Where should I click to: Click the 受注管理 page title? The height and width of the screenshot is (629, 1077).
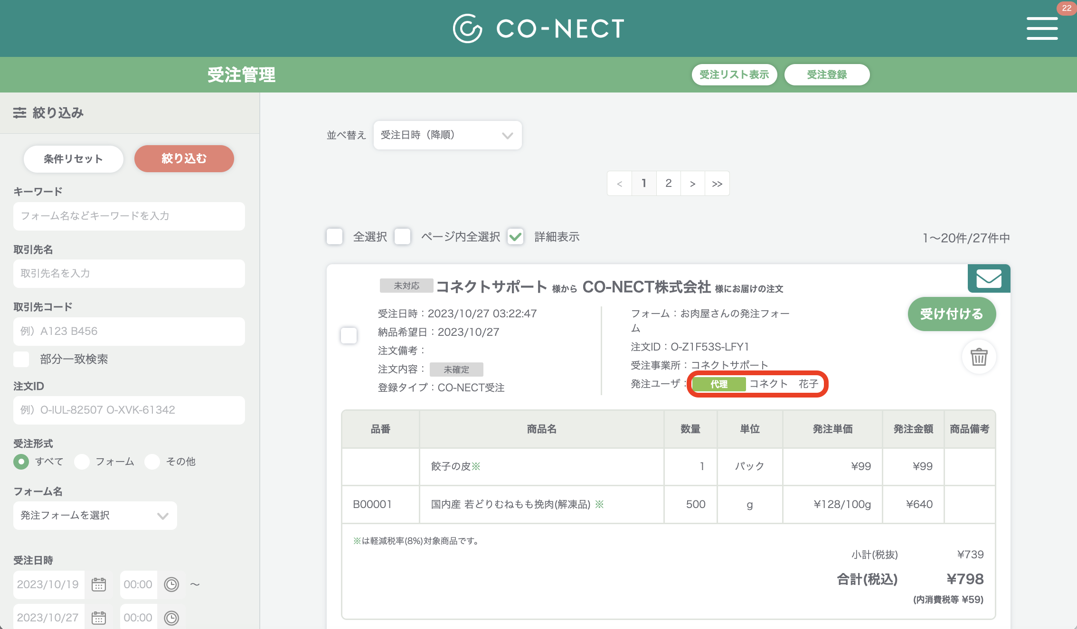[x=241, y=75]
